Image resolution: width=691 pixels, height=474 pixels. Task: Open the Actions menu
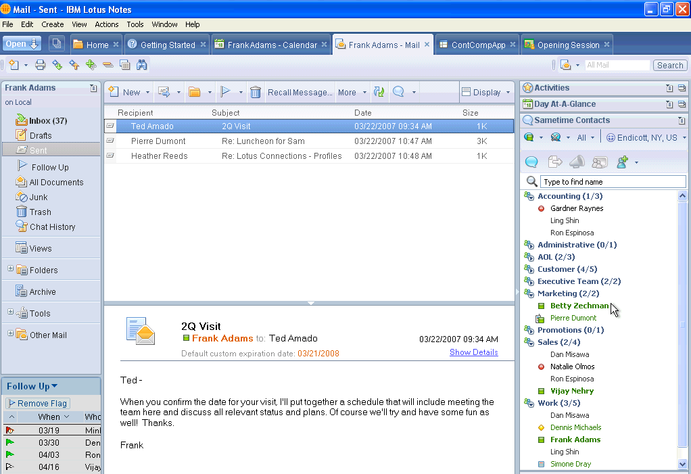point(106,24)
